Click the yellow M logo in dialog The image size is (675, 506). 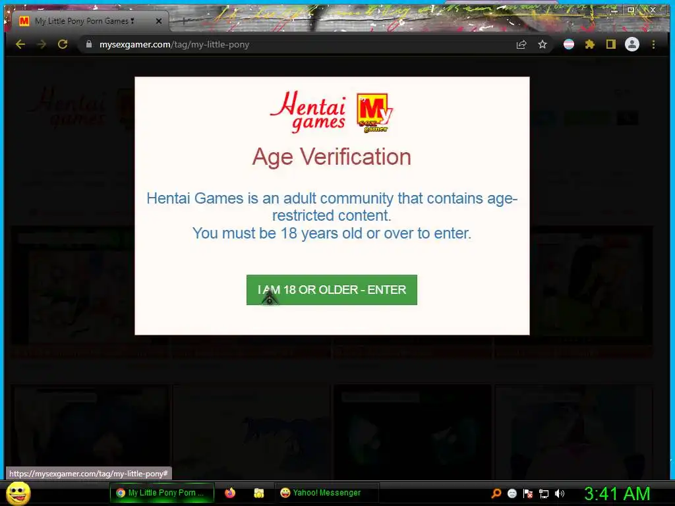(x=374, y=113)
